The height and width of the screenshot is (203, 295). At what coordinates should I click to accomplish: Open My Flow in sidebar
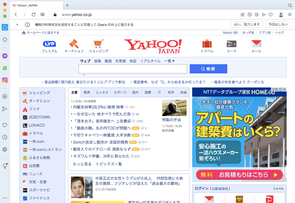point(5,109)
